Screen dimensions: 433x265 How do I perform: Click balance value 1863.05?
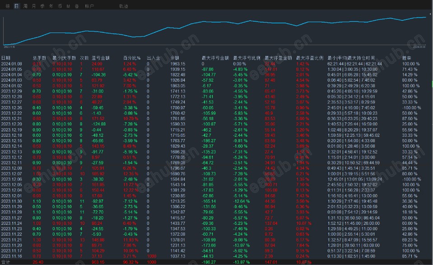pyautogui.click(x=177, y=86)
